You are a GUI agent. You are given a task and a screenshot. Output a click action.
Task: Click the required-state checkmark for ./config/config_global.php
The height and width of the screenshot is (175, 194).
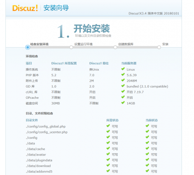(108, 126)
